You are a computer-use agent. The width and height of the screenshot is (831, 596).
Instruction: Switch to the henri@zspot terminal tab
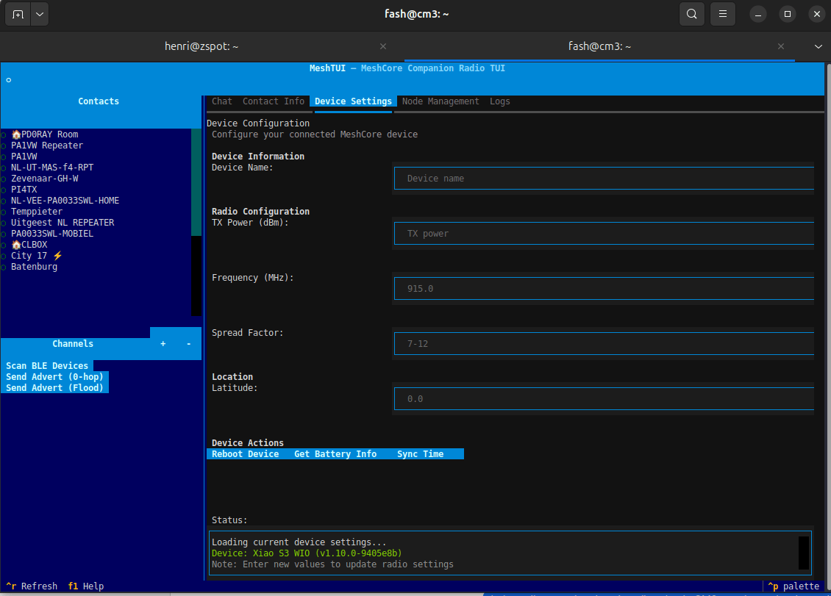pyautogui.click(x=201, y=46)
